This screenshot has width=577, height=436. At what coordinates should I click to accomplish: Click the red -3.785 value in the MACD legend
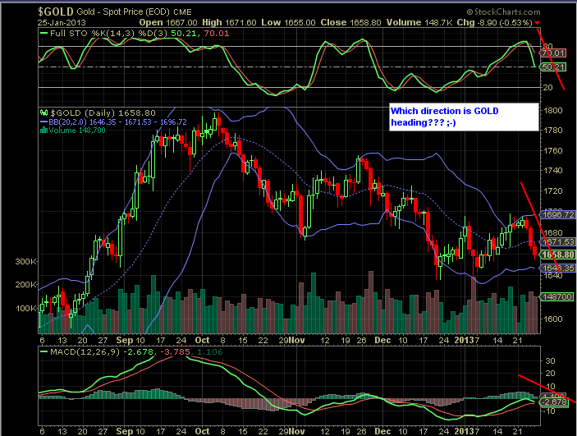click(175, 351)
